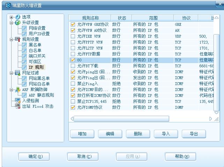Screen dimensions: 224x167
Task: Click the 升级设置 globe checkmark icon
Action: click(18, 23)
